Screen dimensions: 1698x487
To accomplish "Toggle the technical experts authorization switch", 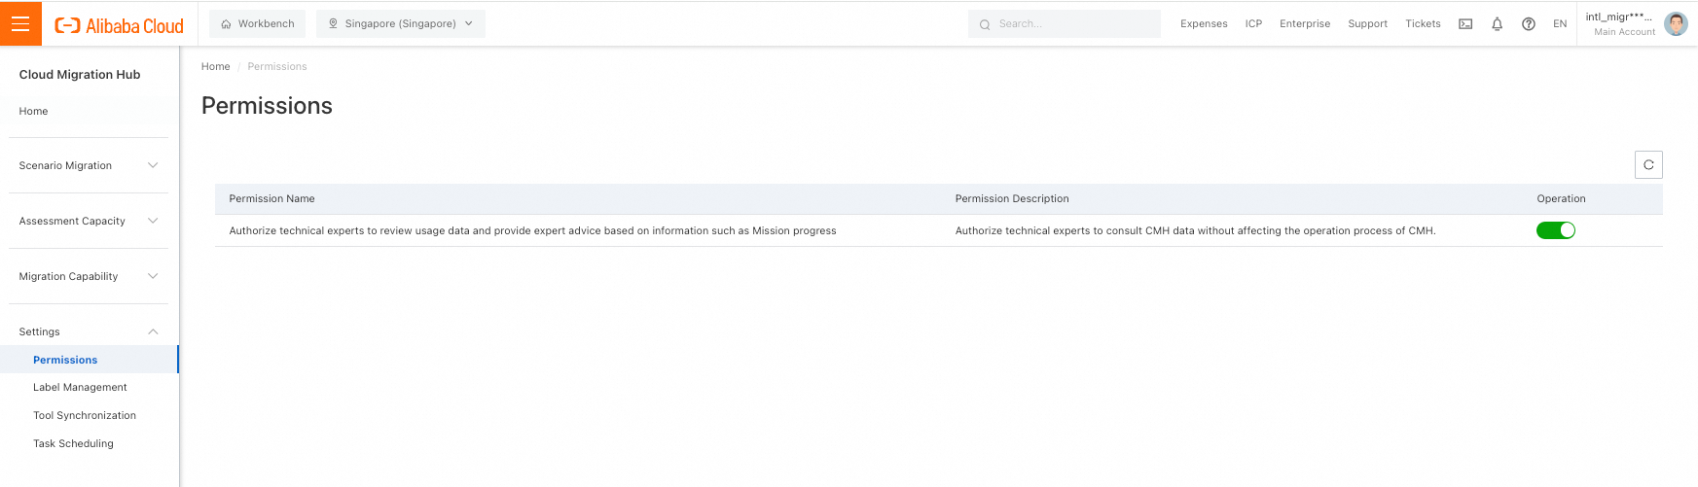I will click(x=1556, y=230).
